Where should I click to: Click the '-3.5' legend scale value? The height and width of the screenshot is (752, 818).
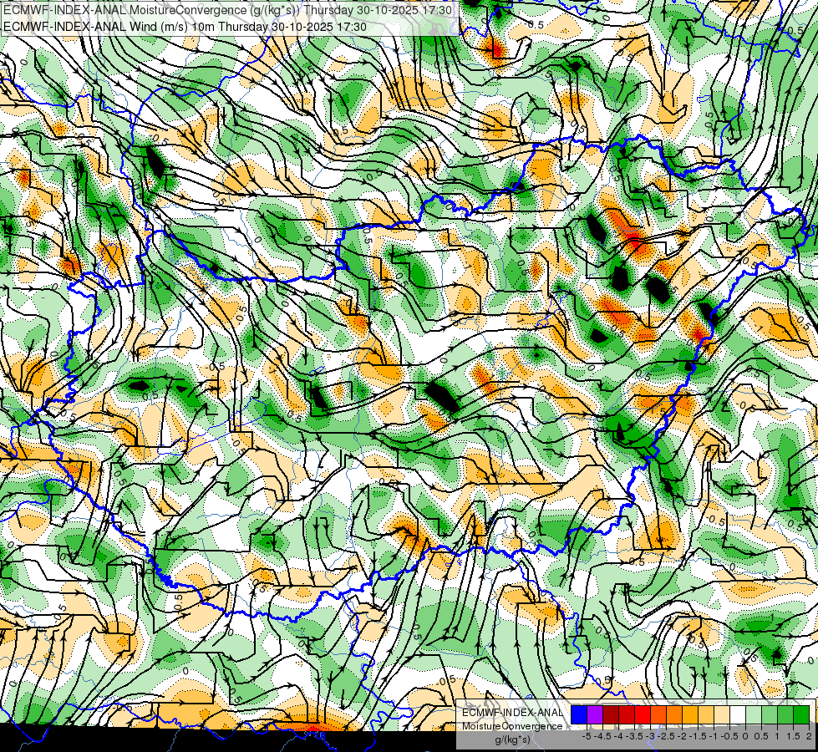(635, 736)
